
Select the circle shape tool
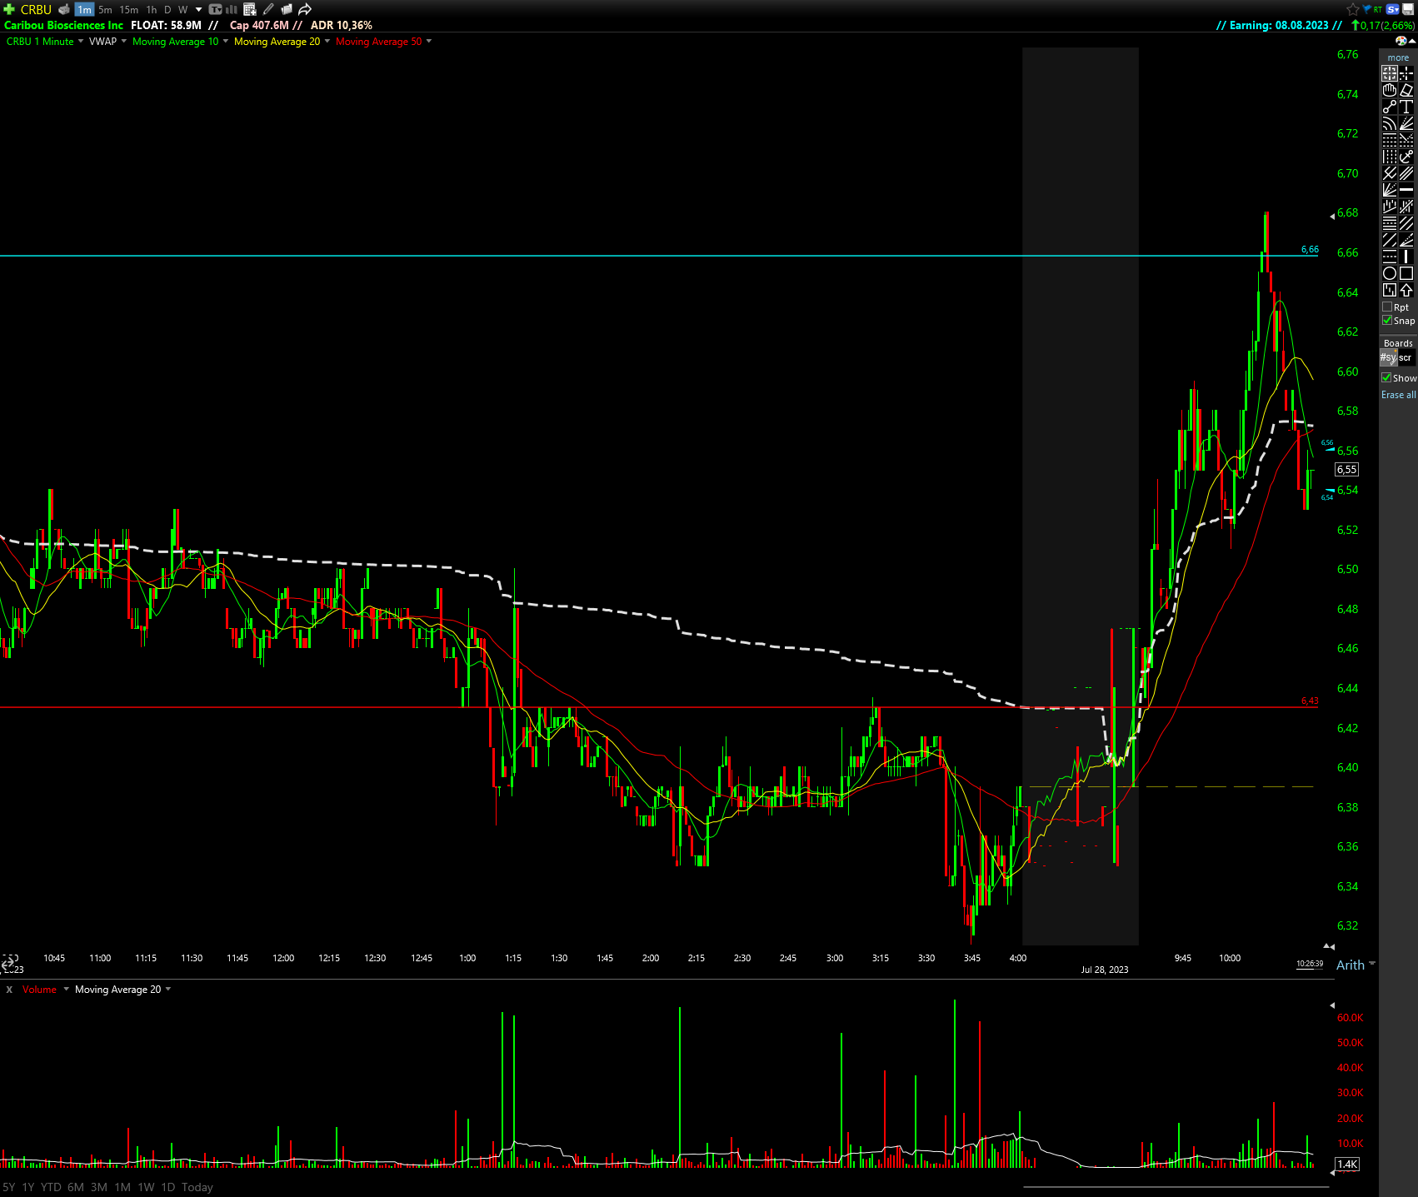click(1389, 273)
